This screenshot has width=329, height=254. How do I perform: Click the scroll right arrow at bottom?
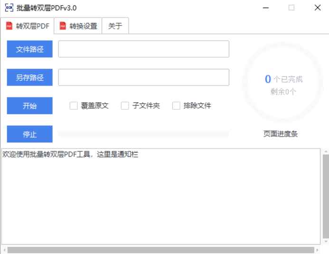click(x=317, y=250)
